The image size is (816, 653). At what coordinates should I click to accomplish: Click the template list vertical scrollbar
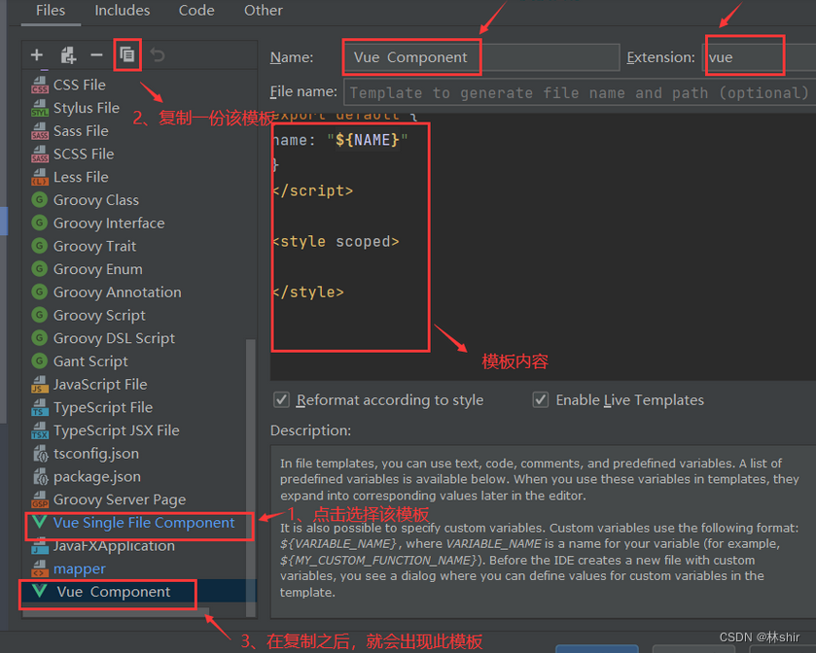pyautogui.click(x=250, y=477)
